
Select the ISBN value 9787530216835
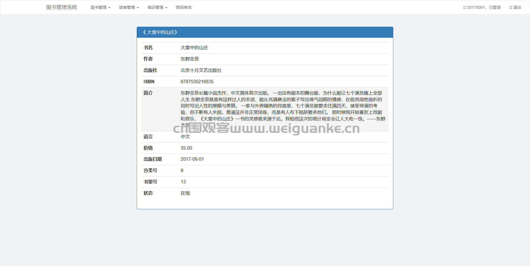[197, 82]
